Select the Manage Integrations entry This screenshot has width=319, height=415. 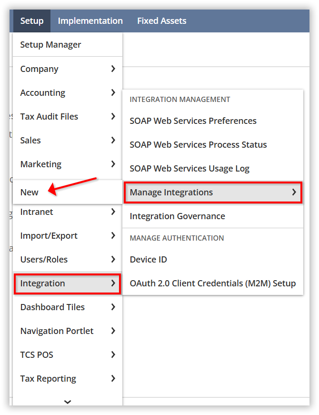213,192
